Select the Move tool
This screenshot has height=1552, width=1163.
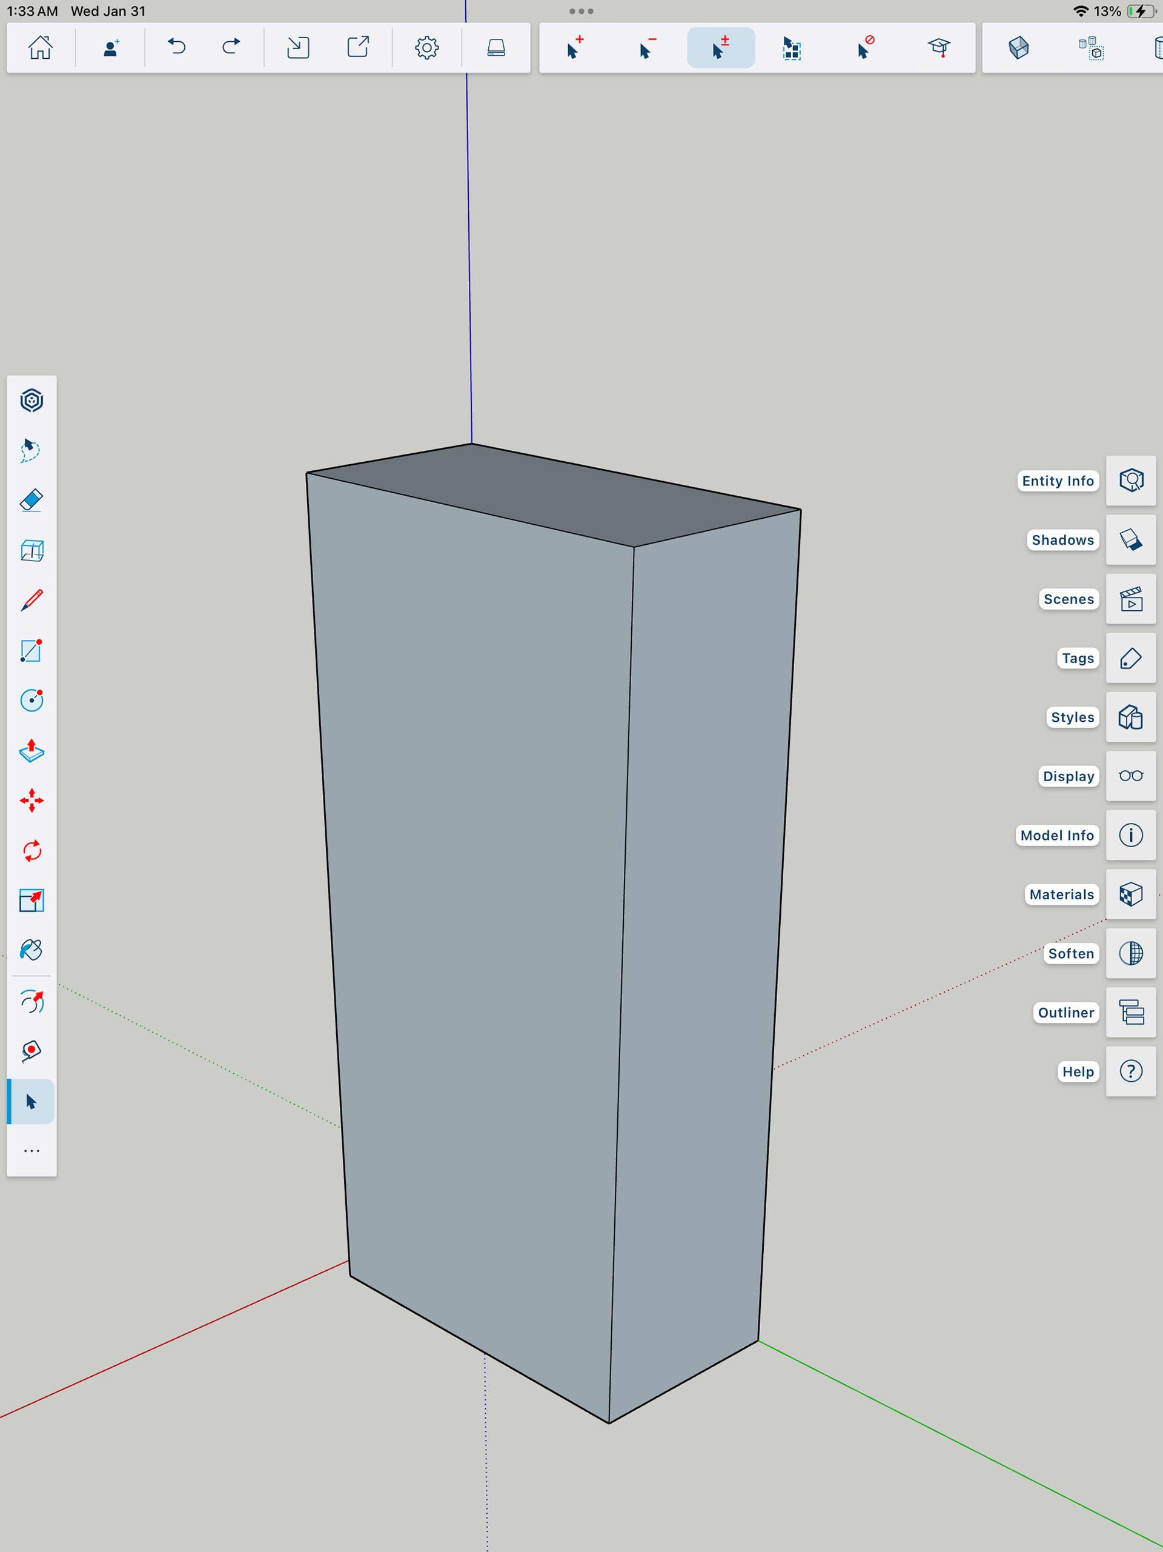tap(31, 801)
